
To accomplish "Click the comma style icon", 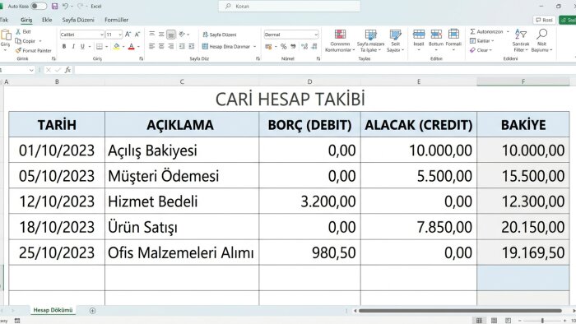I will [x=293, y=47].
